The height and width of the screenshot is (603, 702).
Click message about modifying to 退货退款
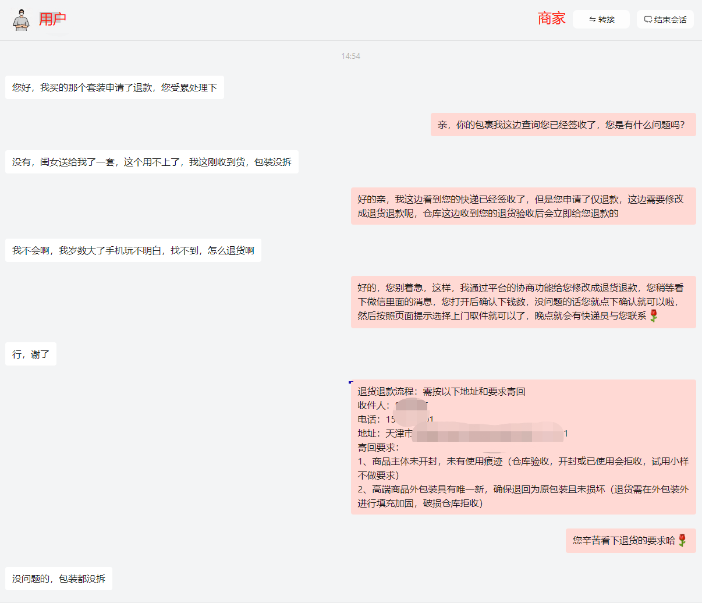click(523, 206)
